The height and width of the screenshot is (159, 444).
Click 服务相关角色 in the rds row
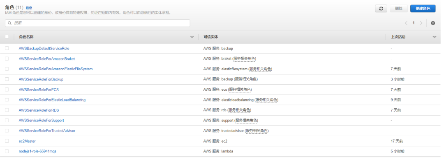pos(240,110)
